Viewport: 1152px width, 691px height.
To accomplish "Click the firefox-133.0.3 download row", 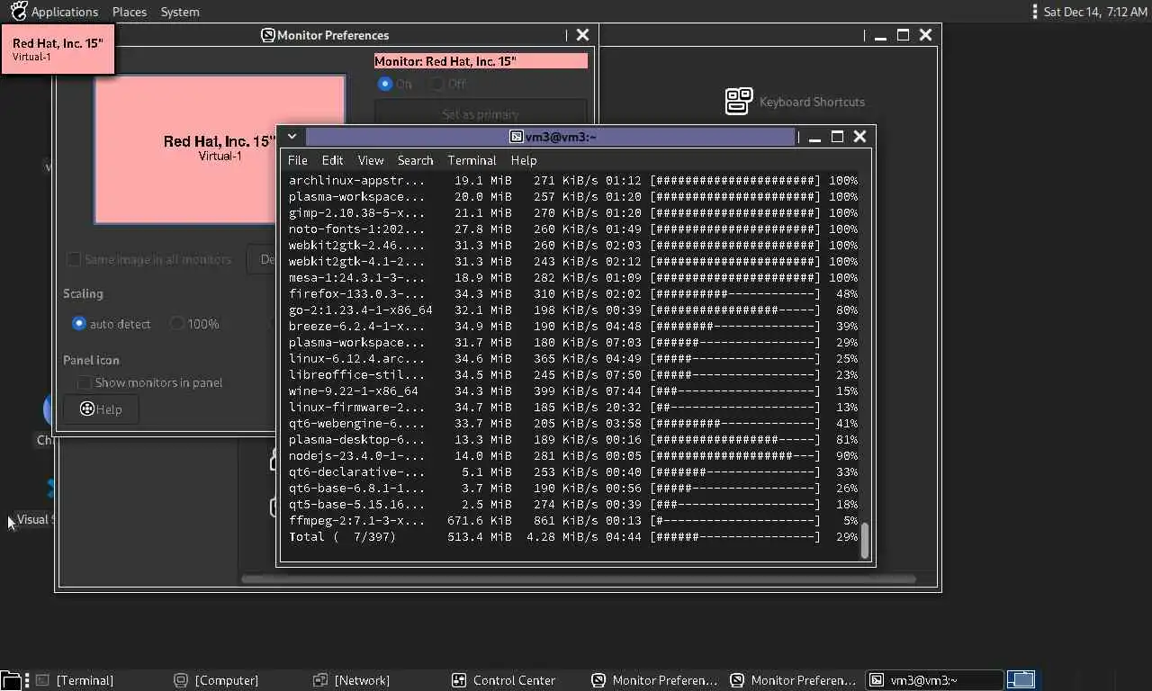I will point(572,294).
